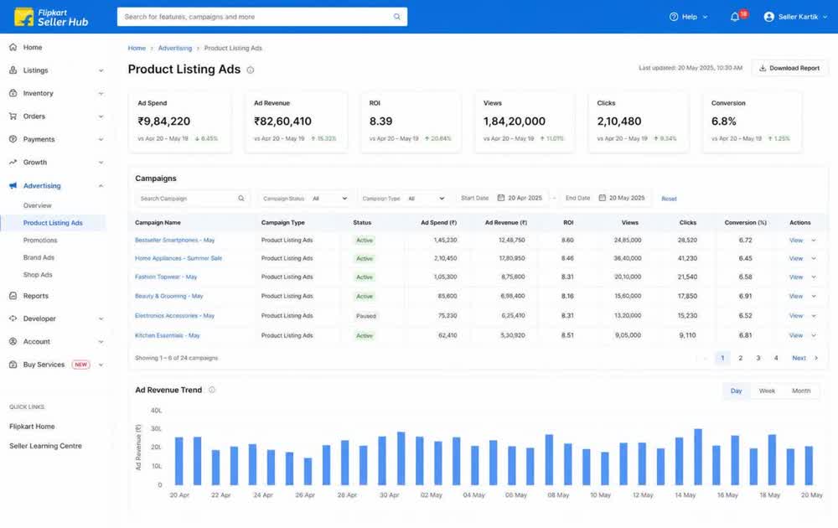Click the Developer sidebar icon
This screenshot has height=528, width=838.
13,318
